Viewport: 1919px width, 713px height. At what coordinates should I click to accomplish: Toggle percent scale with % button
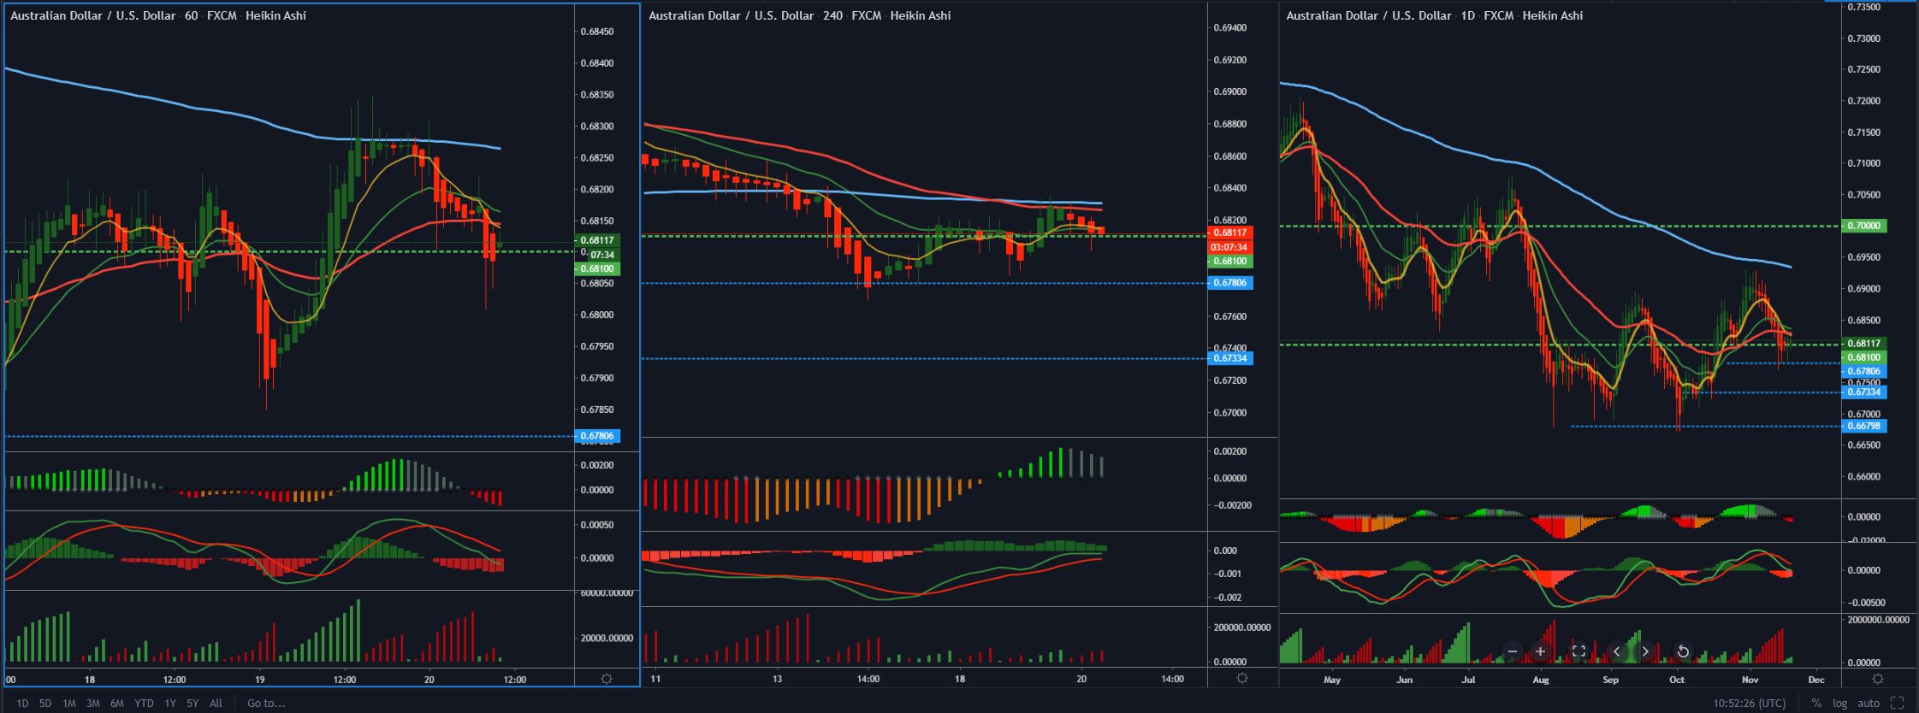[1815, 704]
